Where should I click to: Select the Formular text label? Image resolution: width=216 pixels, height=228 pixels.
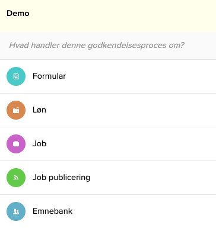coord(49,76)
